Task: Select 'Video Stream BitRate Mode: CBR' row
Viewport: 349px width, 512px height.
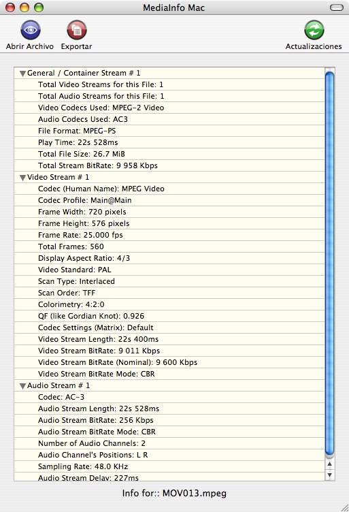Action: point(169,374)
